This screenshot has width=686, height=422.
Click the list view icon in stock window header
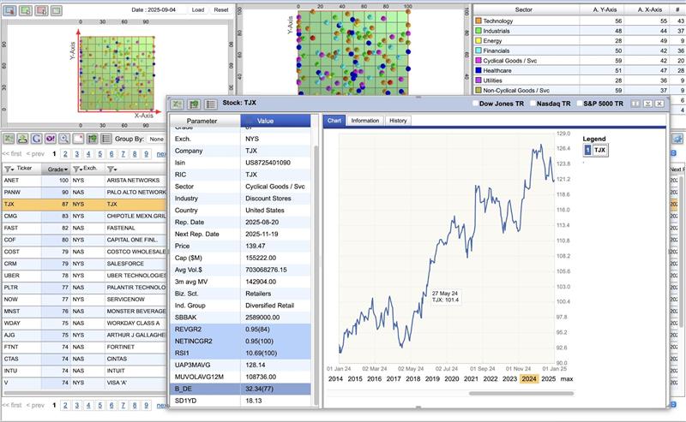(x=211, y=104)
